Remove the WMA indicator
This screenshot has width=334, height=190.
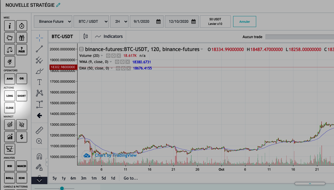(128, 62)
